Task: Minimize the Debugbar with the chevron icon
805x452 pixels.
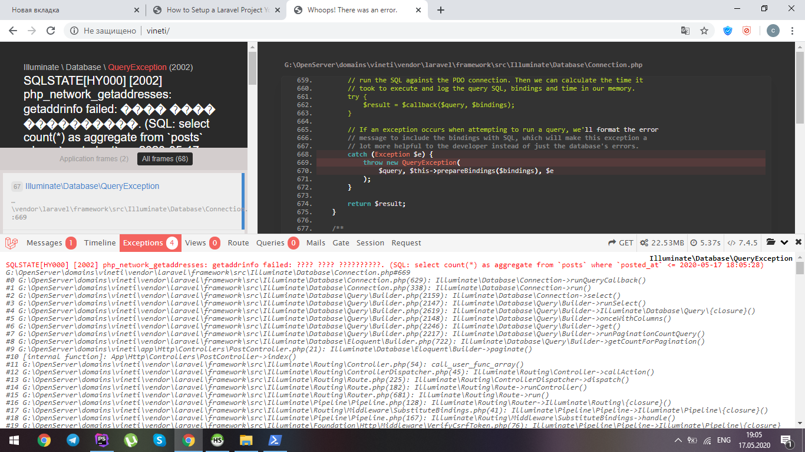Action: click(x=784, y=242)
